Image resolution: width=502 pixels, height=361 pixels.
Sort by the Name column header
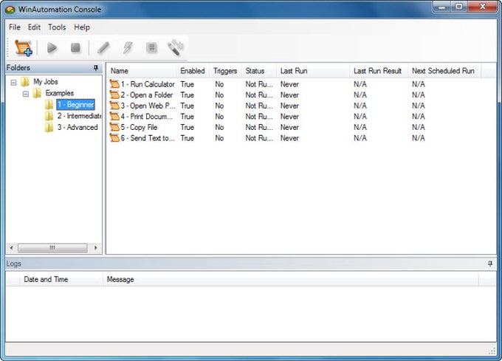(x=142, y=71)
